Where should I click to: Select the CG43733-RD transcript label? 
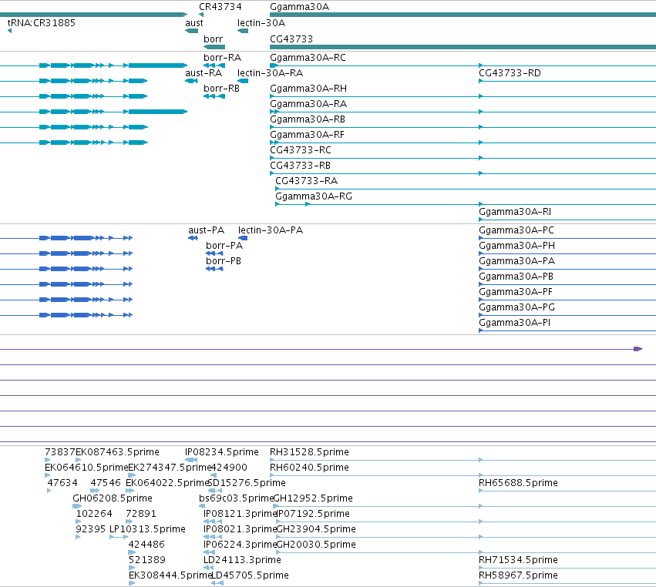(x=510, y=73)
